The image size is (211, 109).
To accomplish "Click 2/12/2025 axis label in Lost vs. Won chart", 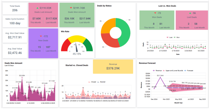I will (x=163, y=51).
